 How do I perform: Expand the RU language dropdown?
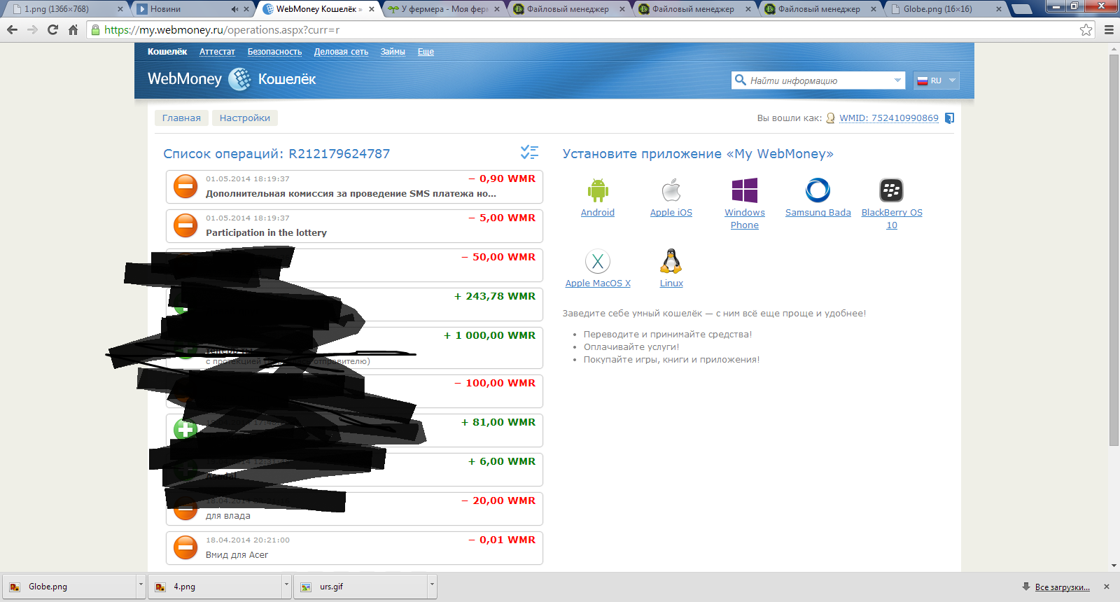tap(952, 80)
